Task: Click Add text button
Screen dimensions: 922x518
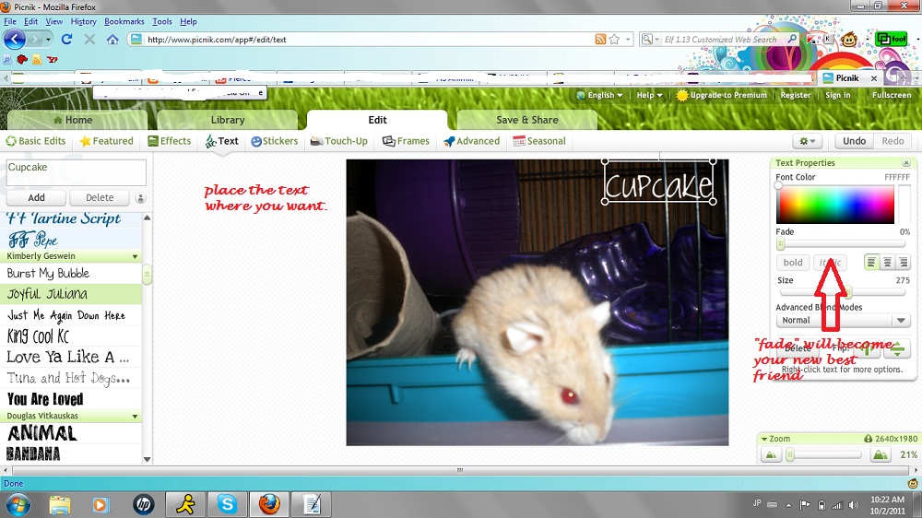Action: [36, 197]
